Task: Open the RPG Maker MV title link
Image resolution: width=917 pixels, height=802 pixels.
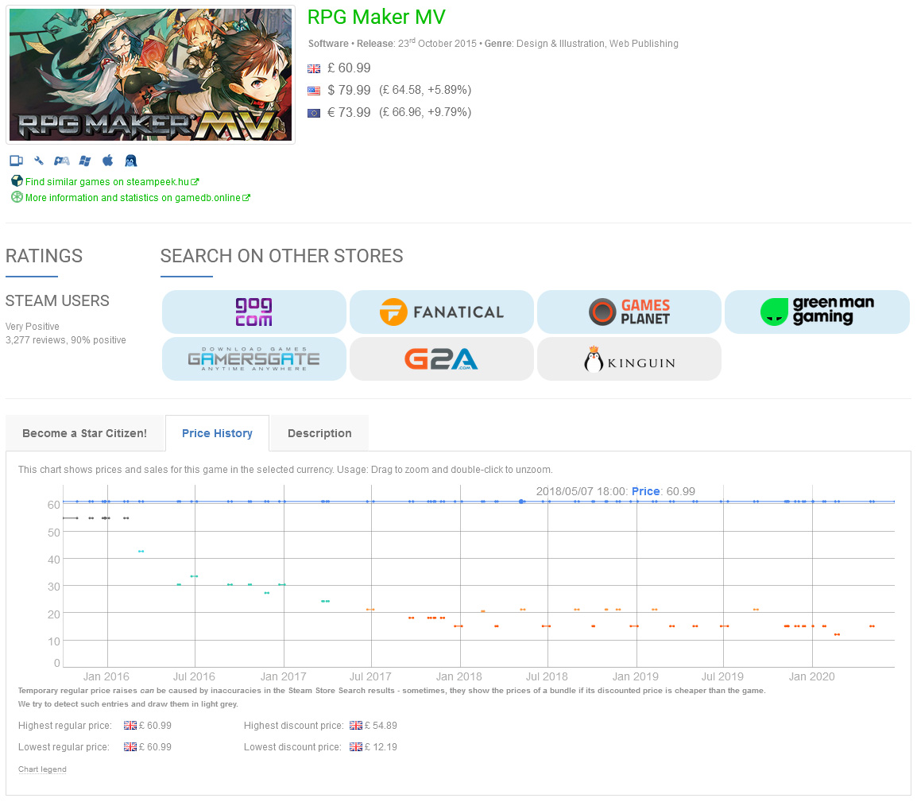Action: (x=376, y=17)
